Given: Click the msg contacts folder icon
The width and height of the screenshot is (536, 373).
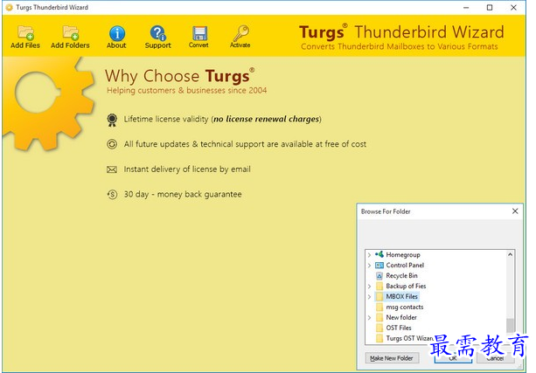Looking at the screenshot, I should (379, 307).
